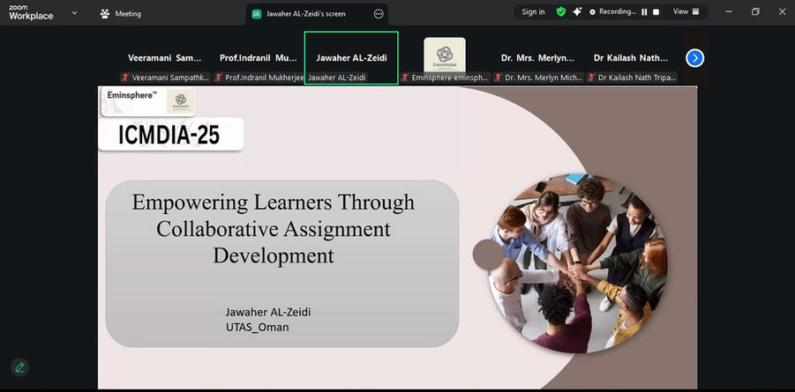Viewport: 795px width, 392px height.
Task: Click the muted mic icon for Prof.Indranil Mukherjee
Action: [x=219, y=78]
